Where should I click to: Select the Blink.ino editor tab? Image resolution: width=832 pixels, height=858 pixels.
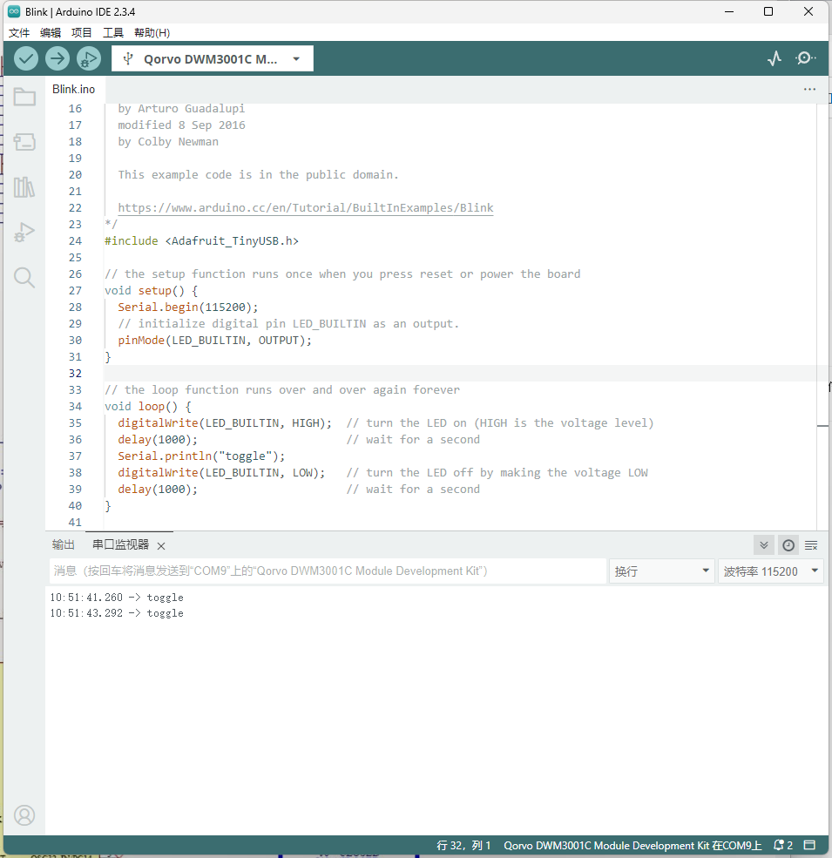click(x=74, y=89)
